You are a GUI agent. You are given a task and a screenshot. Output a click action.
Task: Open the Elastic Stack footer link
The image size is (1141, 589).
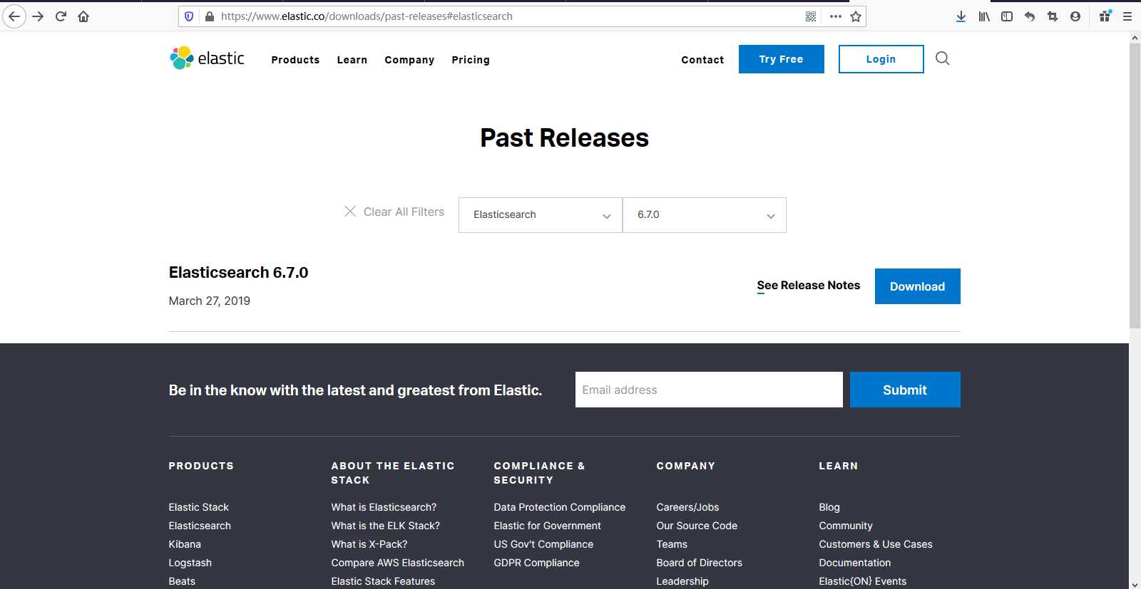coord(199,507)
